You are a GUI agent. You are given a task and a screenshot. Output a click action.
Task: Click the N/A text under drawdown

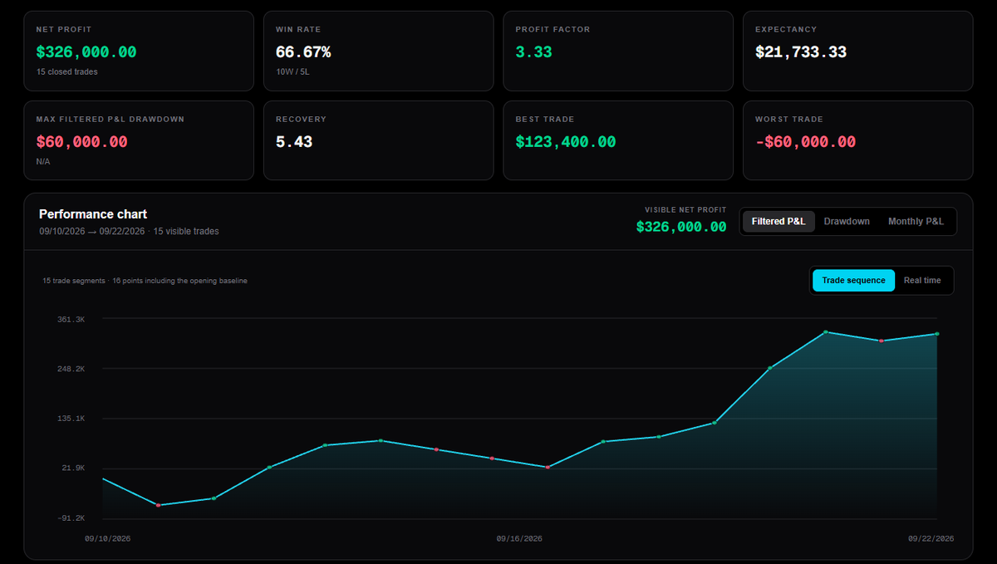coord(43,162)
